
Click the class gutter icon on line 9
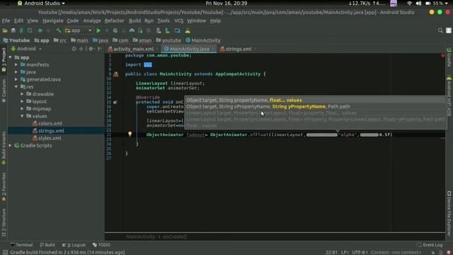(116, 74)
